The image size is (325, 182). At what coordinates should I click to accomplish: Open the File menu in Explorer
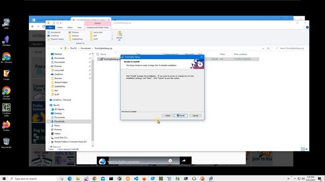coord(50,27)
